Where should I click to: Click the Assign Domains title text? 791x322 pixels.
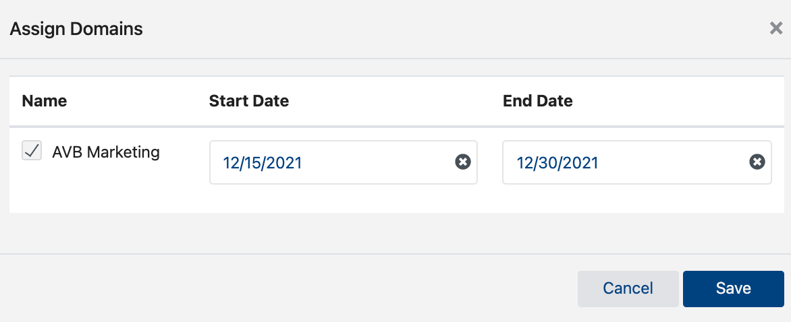[x=76, y=29]
